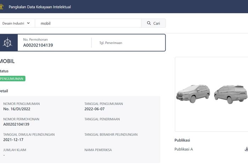Select application number A00202104139 in result card
The image size is (248, 165).
[38, 45]
